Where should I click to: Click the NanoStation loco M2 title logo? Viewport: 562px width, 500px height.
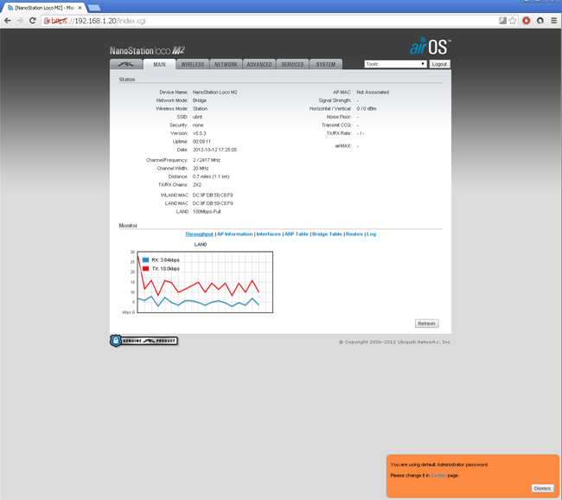(x=147, y=50)
